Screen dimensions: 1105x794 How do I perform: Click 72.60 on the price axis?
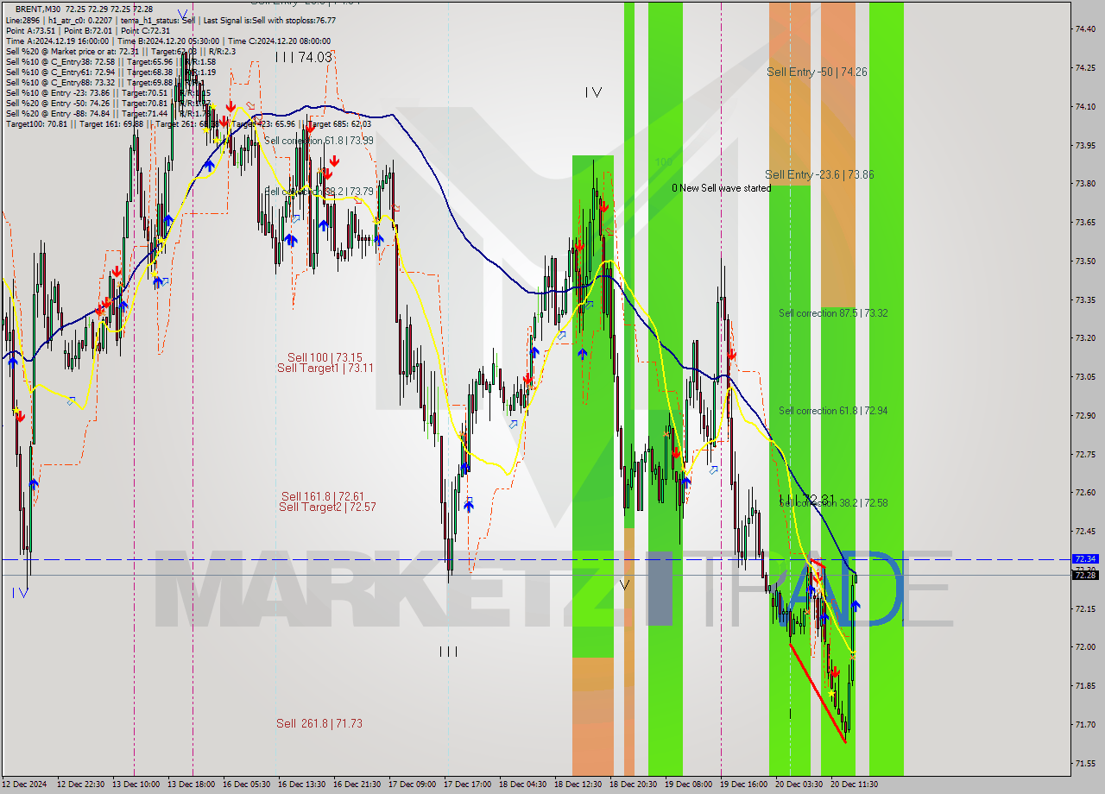[x=1085, y=493]
